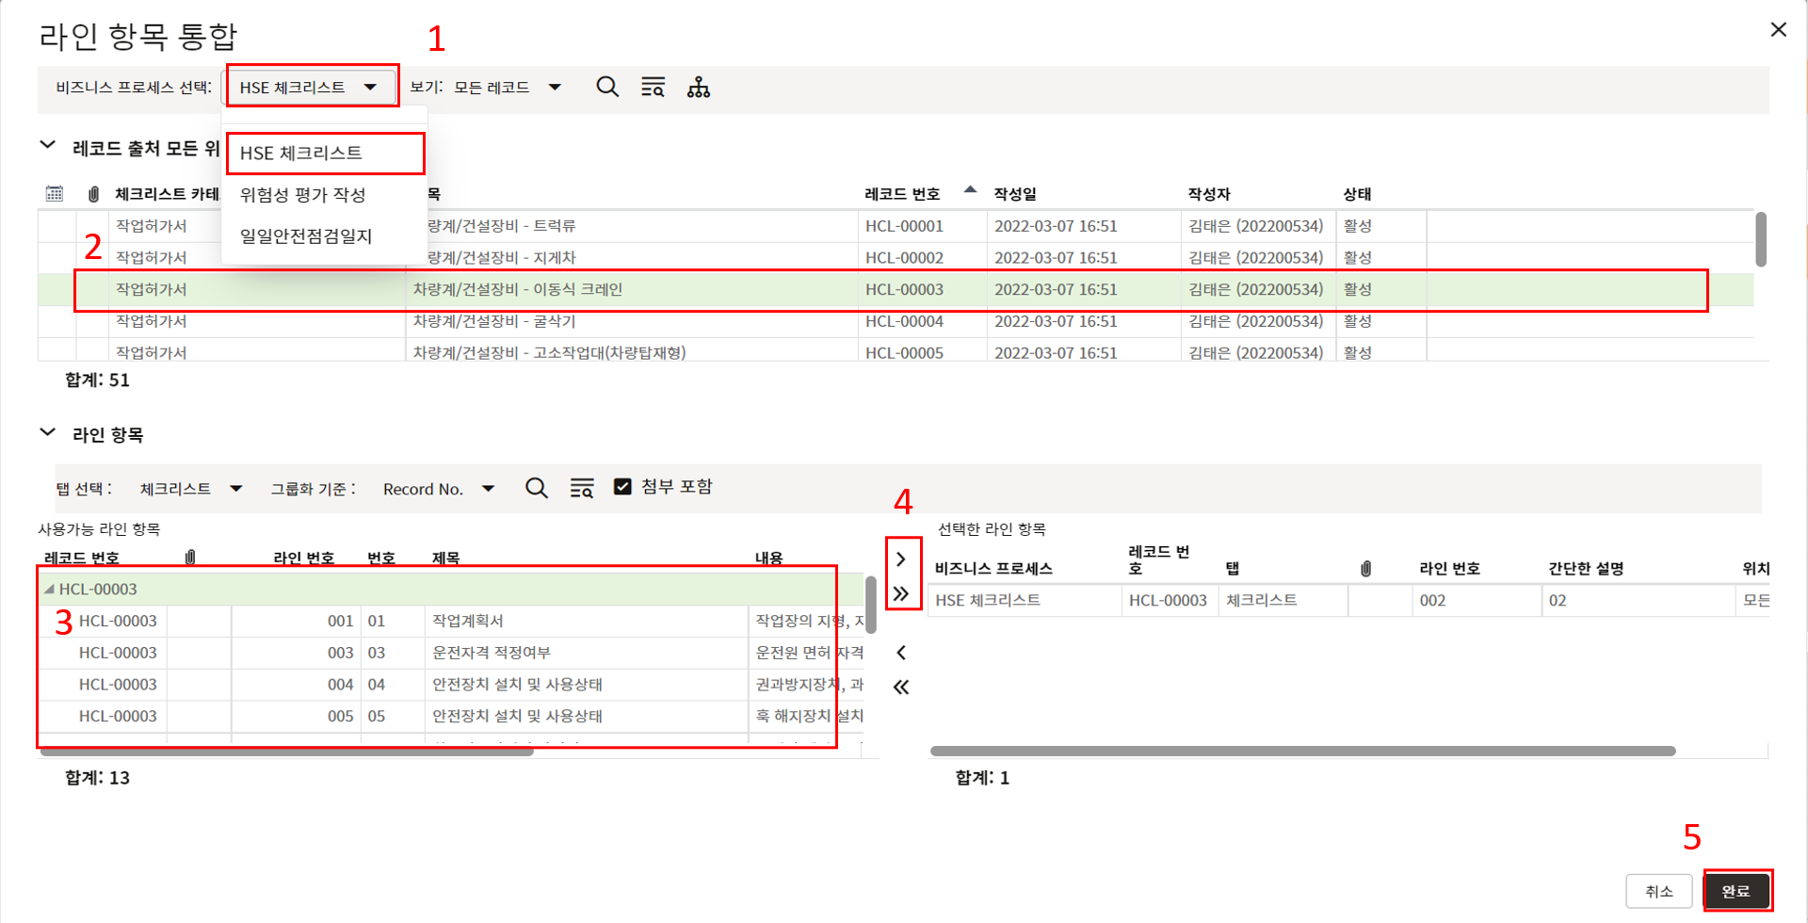Screen dimensions: 1808x923
Task: Open the find-on-page icon in top toolbar
Action: (x=653, y=88)
